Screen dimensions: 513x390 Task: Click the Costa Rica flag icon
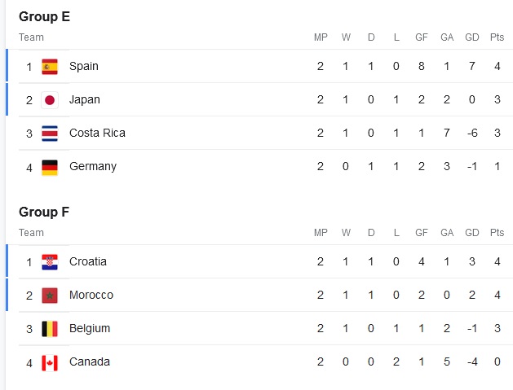pyautogui.click(x=50, y=133)
